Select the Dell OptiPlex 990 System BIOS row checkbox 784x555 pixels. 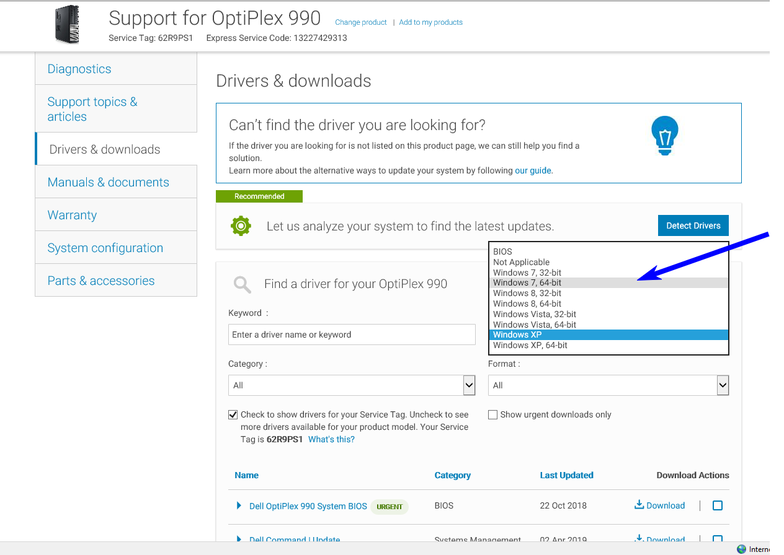click(718, 505)
